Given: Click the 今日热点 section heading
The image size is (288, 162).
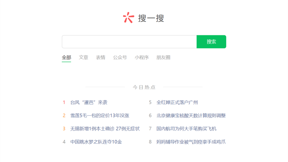Looking at the screenshot, I should (144, 87).
